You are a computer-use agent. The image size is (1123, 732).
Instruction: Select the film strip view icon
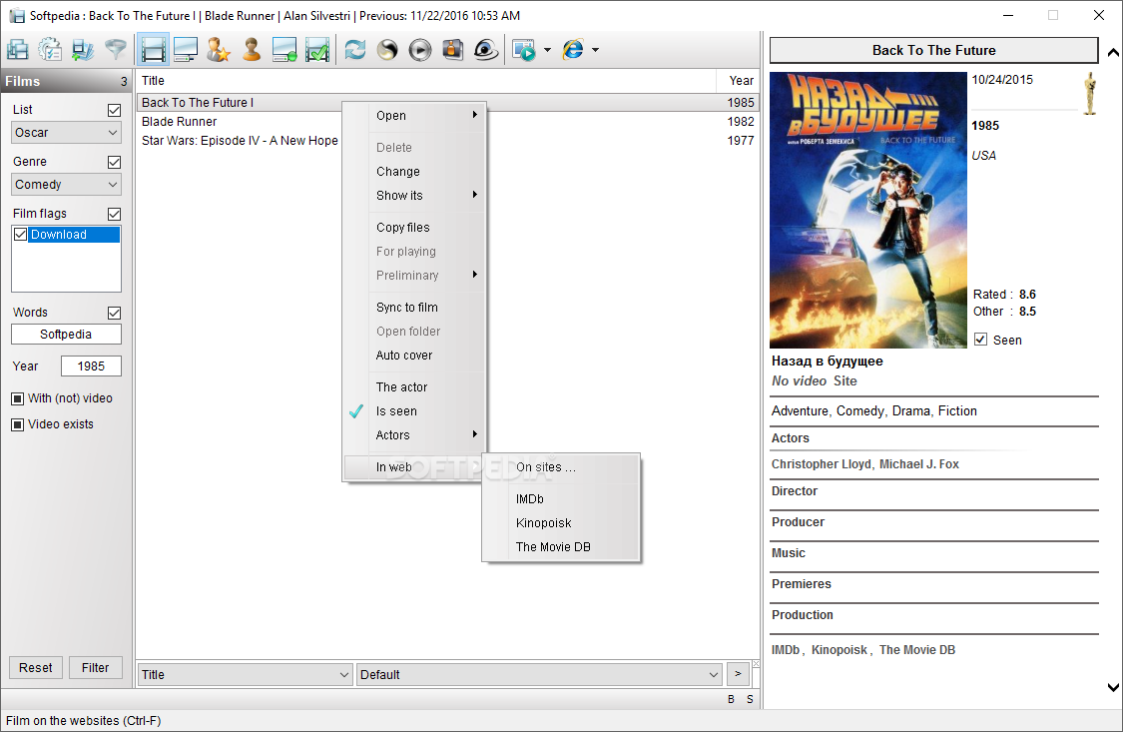coord(153,49)
